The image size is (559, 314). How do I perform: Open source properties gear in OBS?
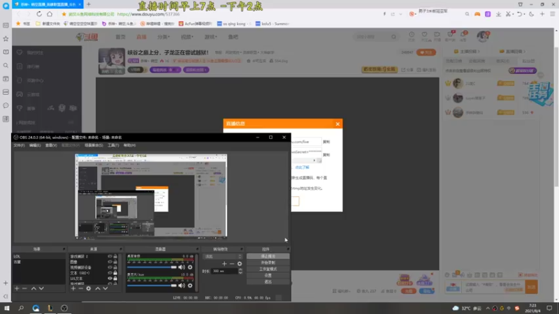click(89, 288)
